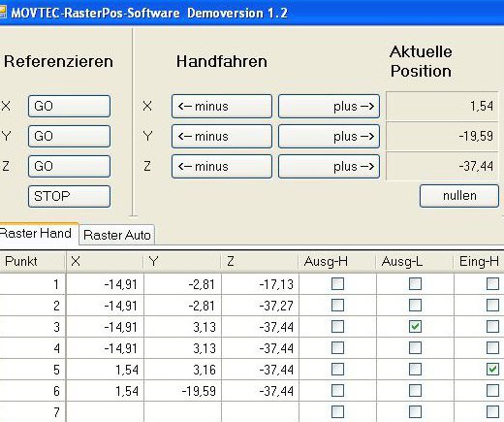Uncheck Eing-H checkbox for point 5
504x422 pixels.
(x=492, y=370)
